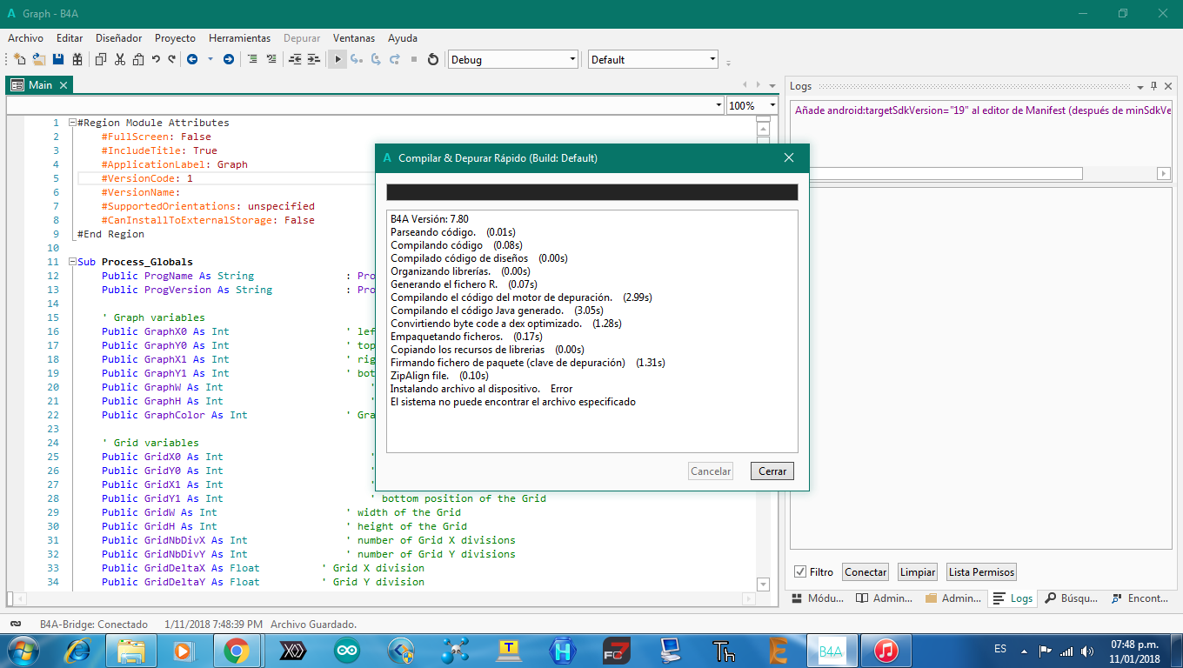Click the New file toolbar icon

[19, 59]
